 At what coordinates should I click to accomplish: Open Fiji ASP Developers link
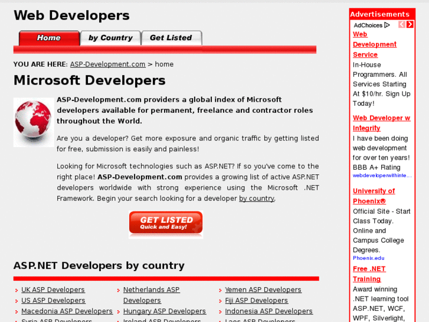point(256,300)
